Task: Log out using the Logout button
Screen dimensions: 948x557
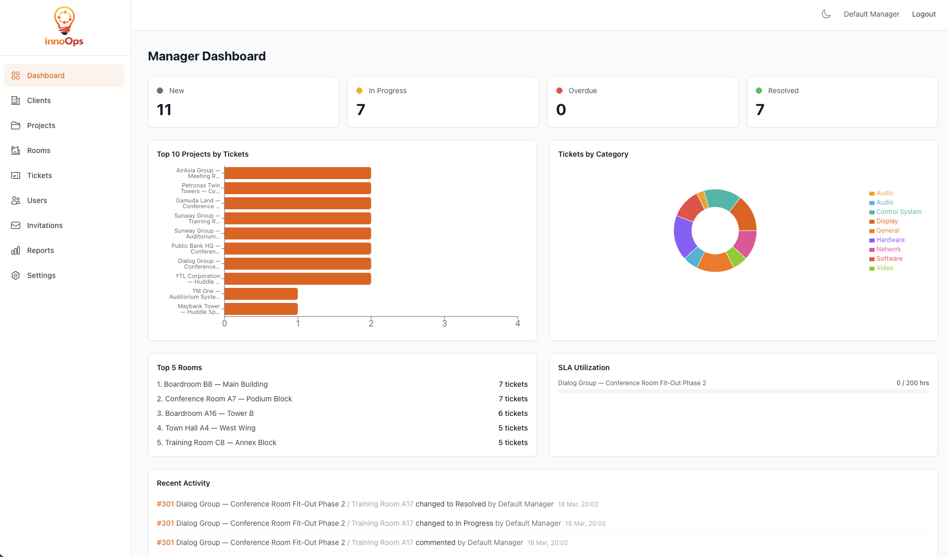Action: [924, 14]
